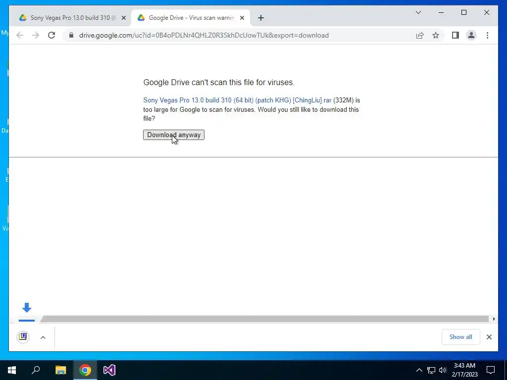Image resolution: width=507 pixels, height=380 pixels.
Task: Go back to the previous page
Action: tap(20, 35)
